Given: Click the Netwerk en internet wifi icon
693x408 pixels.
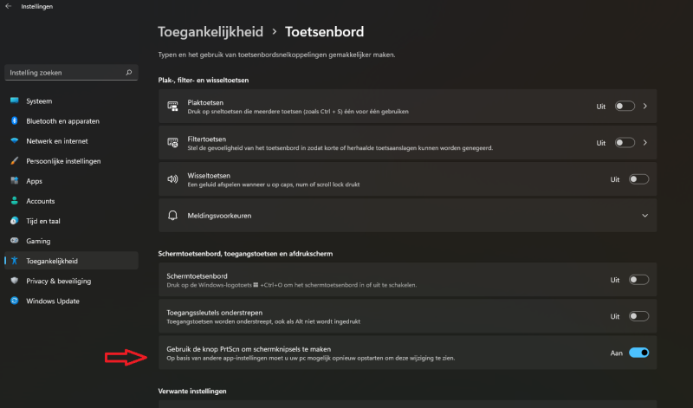Looking at the screenshot, I should tap(15, 140).
